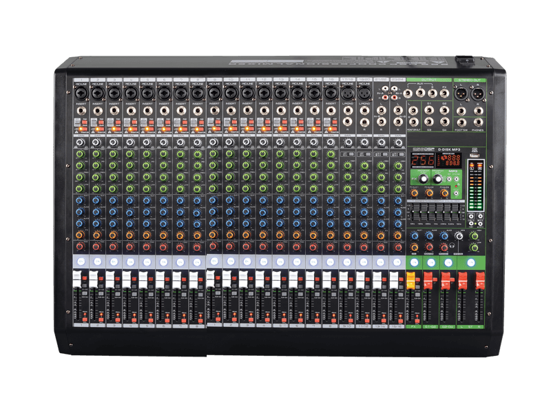Image resolution: width=551 pixels, height=413 pixels.
Task: Toggle the G1-G2 group ON button
Action: tap(431, 262)
